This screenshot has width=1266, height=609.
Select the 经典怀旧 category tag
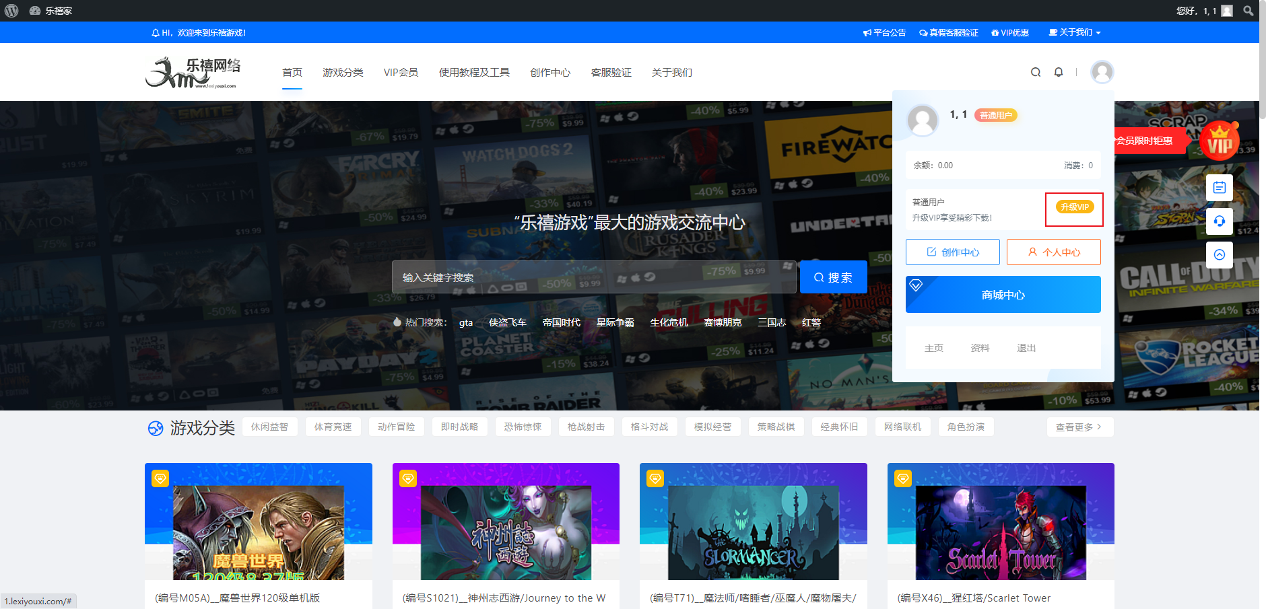pos(839,427)
